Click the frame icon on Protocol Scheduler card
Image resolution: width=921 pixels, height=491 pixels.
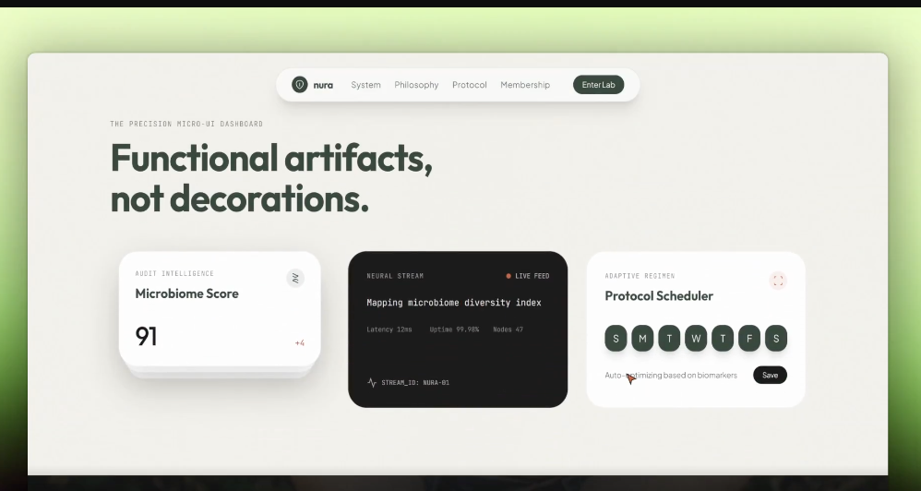[x=778, y=281]
